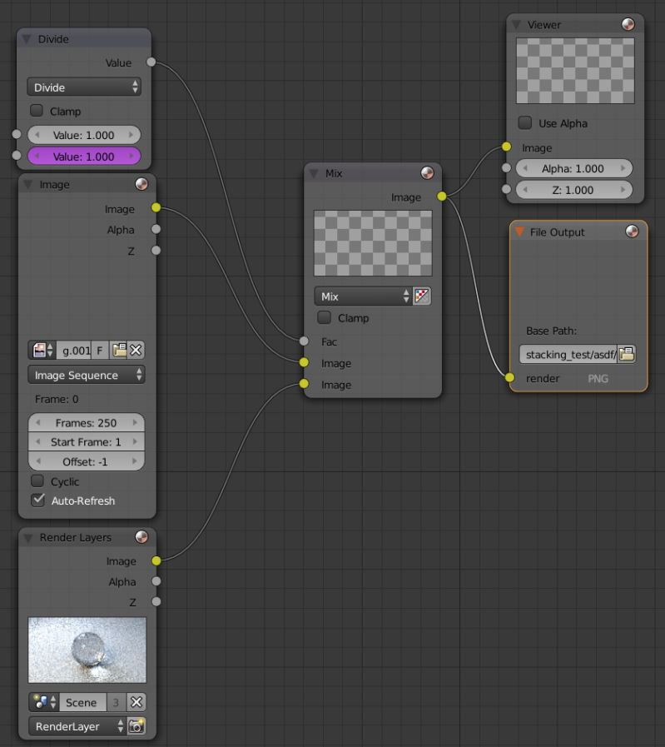Collapse the Divide node triangle
The image size is (665, 747).
[x=27, y=38]
